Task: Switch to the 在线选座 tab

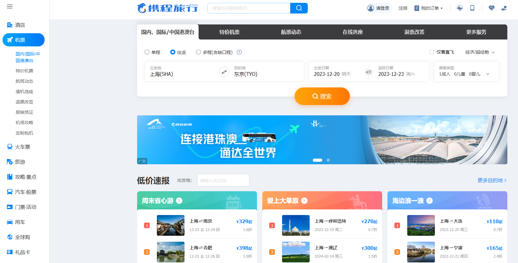Action: [x=353, y=32]
